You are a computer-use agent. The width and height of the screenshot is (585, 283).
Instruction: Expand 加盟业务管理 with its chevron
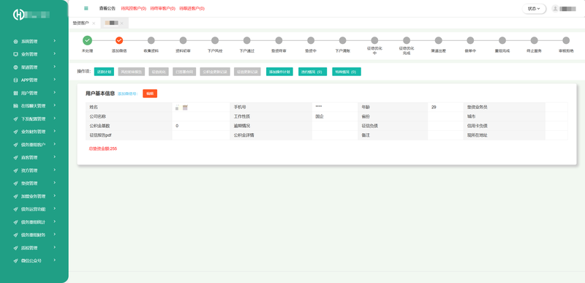pos(54,196)
